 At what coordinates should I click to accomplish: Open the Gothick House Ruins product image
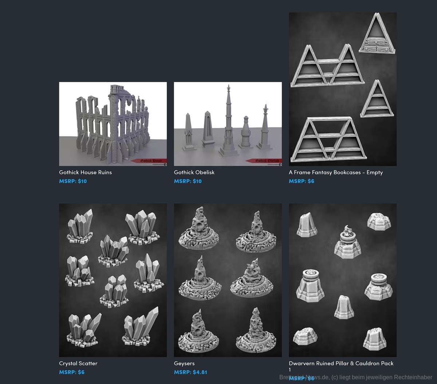pos(113,124)
